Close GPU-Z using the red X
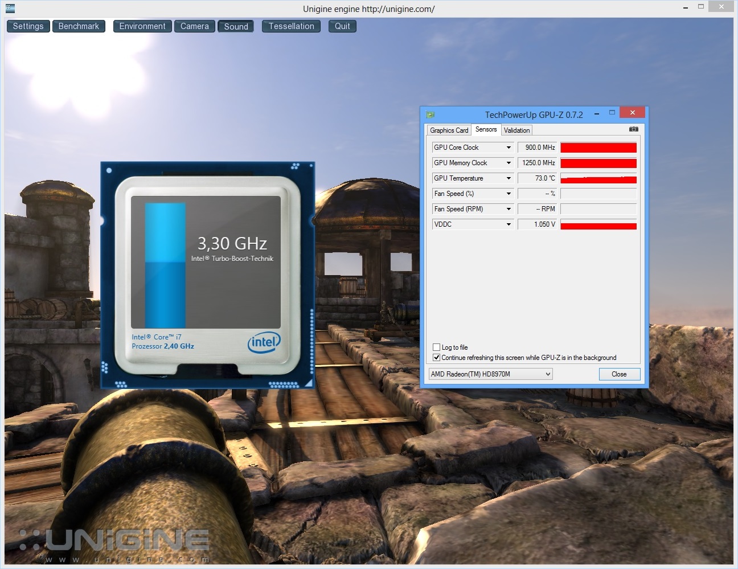 (x=632, y=112)
